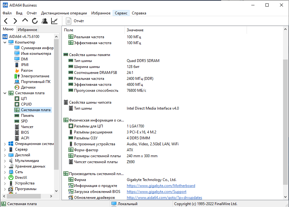Open the Вид menu
The image size is (289, 207).
point(19,13)
